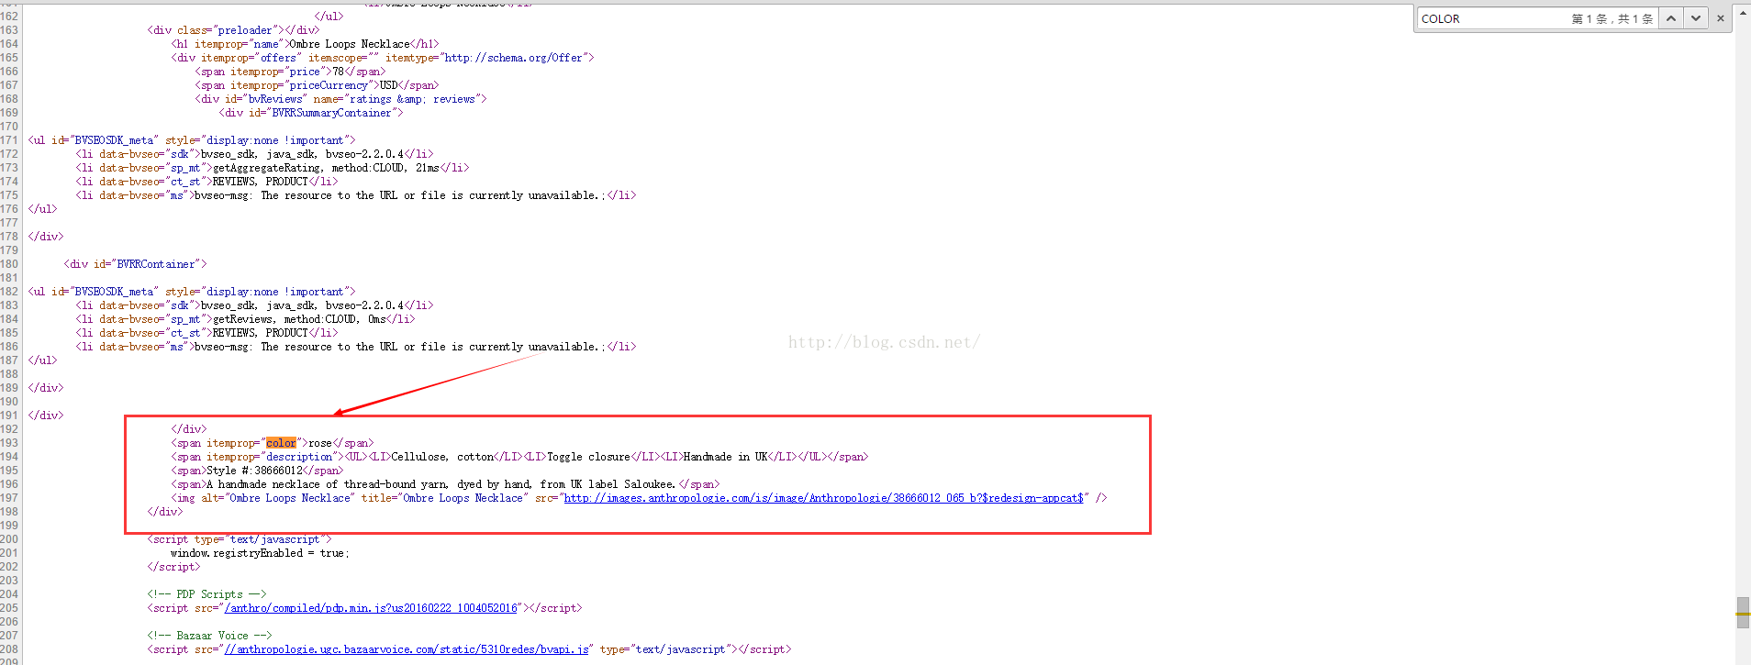Open the /anthro/compiled/pdp.min.js script link

[371, 608]
